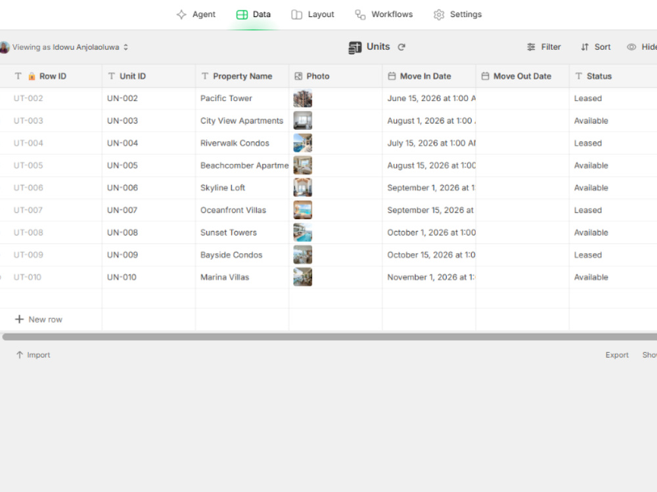Click the Sort arrows icon
Image resolution: width=657 pixels, height=492 pixels.
(585, 47)
